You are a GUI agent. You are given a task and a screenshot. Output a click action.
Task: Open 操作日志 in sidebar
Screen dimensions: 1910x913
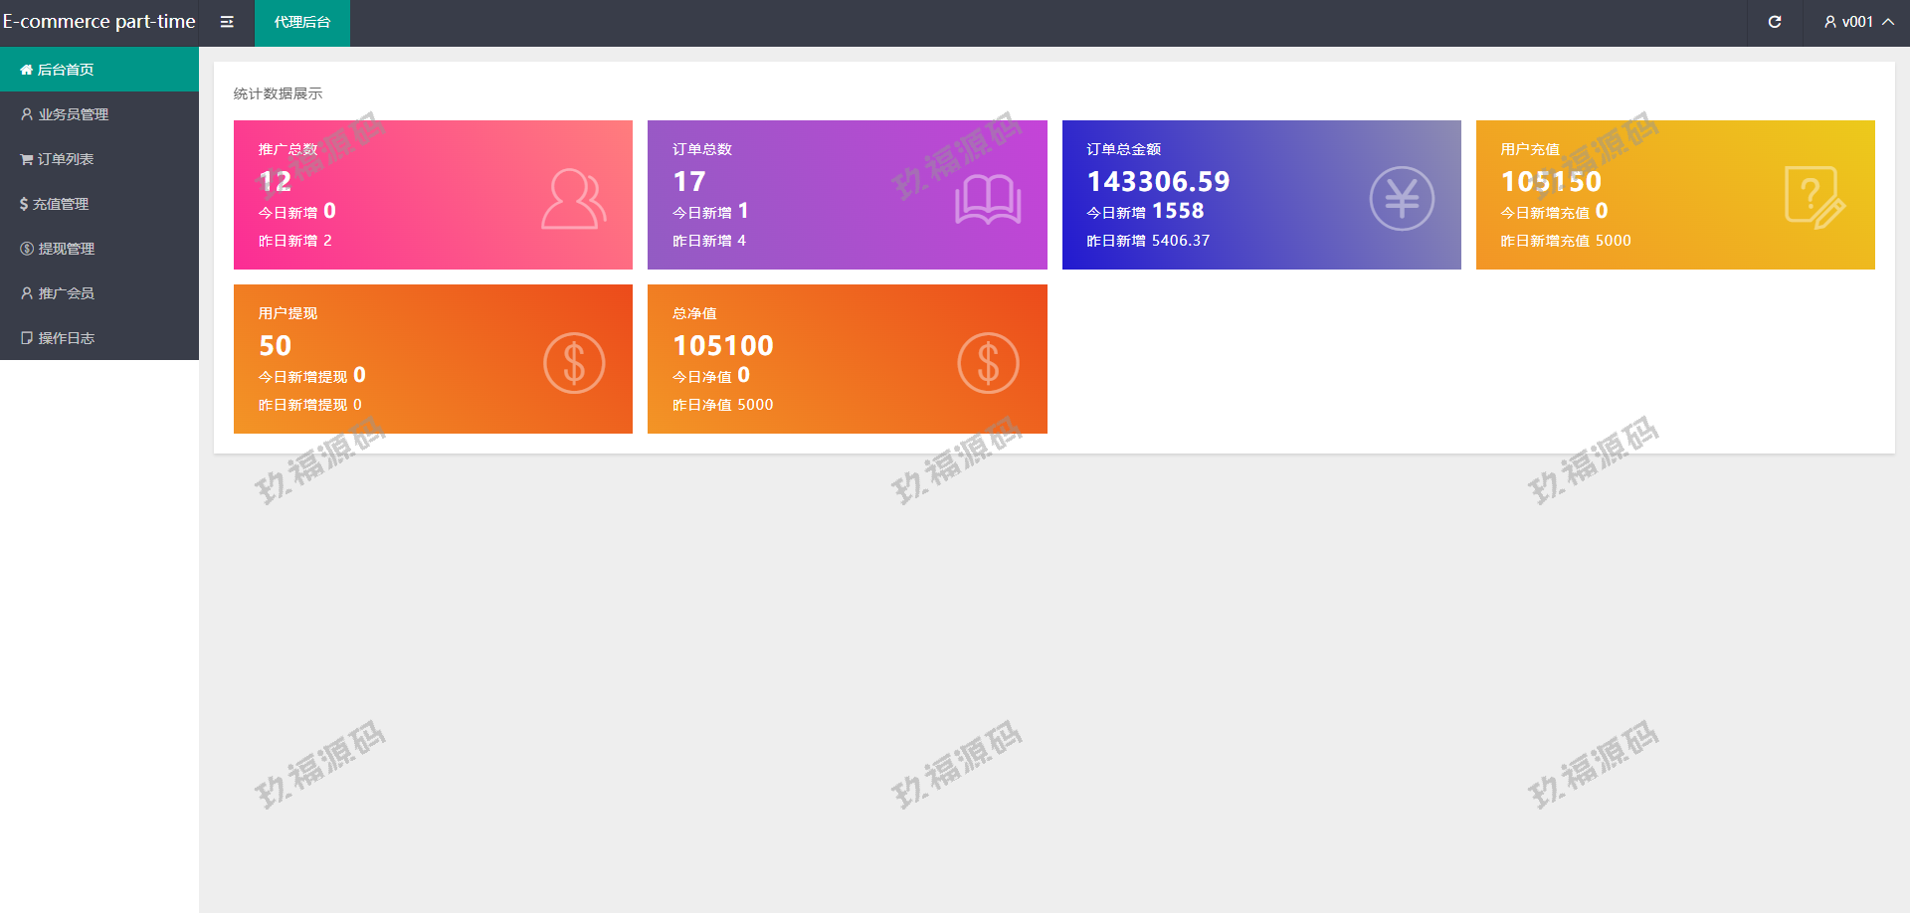coord(66,338)
